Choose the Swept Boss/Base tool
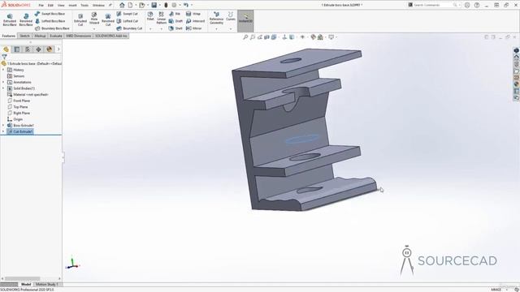Viewport: 520px width, 292px height. click(50, 14)
